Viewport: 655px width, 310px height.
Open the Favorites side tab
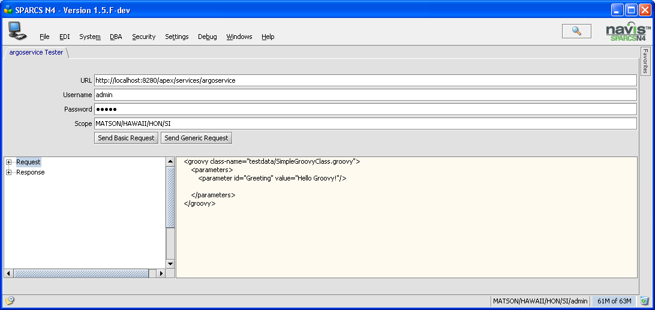tap(645, 61)
